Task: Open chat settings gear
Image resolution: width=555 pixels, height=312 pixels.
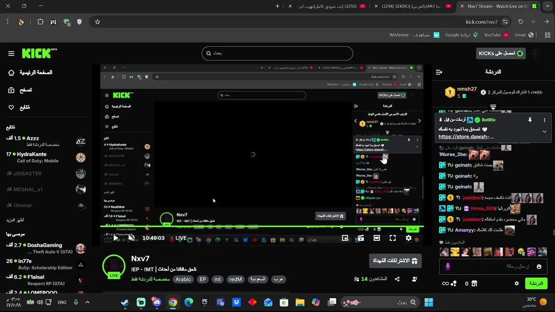Action: coord(517,283)
